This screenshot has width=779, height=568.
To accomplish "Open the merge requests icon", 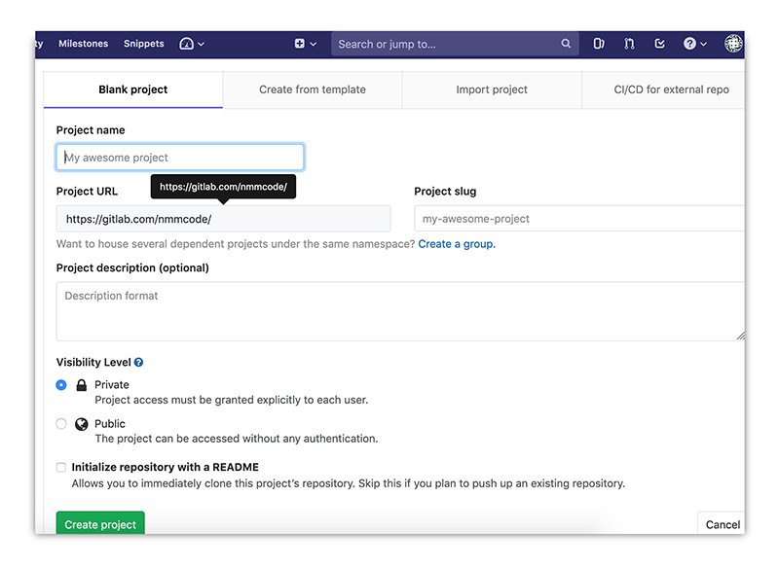I will click(629, 44).
